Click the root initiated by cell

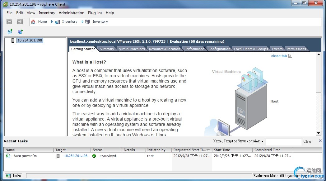coord(150,156)
